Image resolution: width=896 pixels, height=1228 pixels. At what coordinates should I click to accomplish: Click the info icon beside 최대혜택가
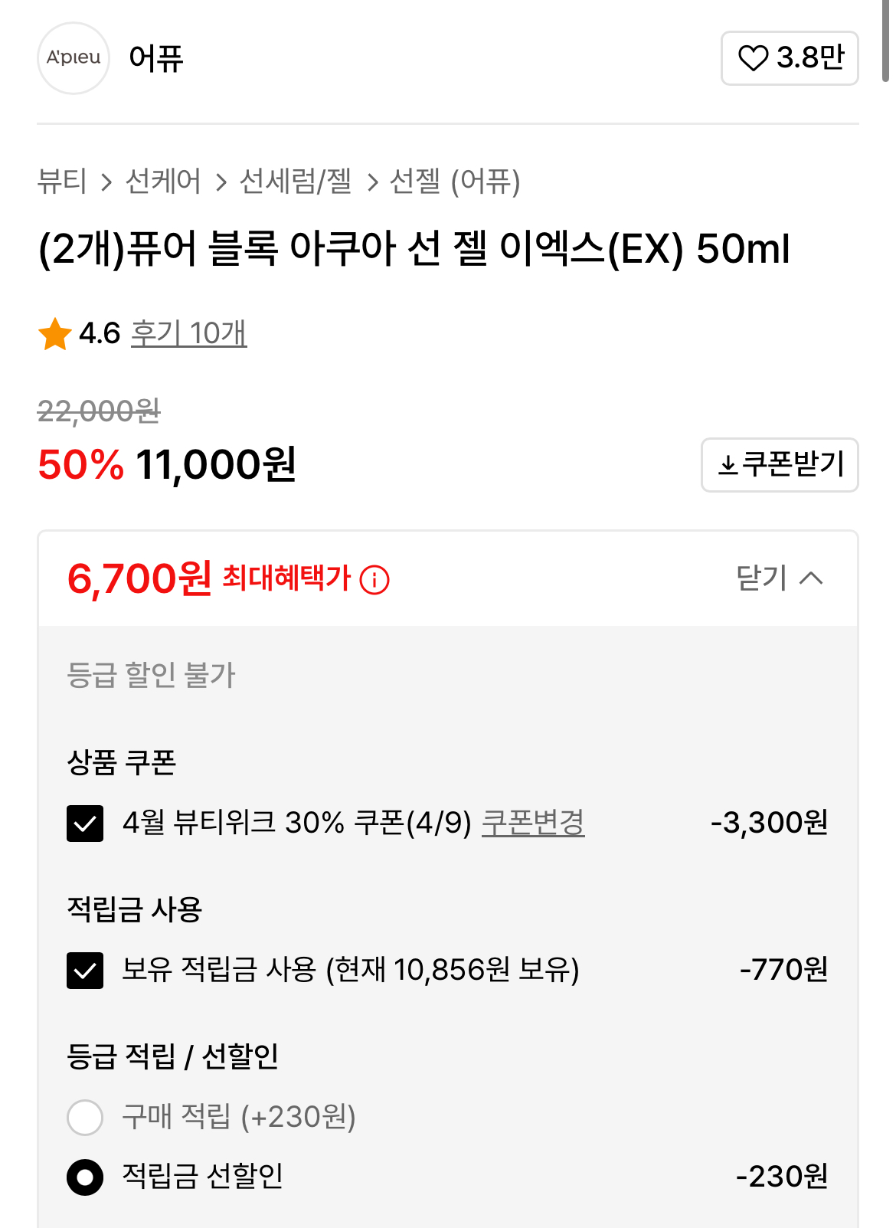coord(374,580)
